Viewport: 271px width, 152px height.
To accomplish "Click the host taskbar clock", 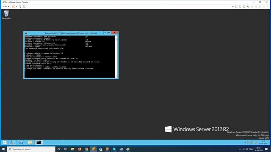I will [x=259, y=149].
